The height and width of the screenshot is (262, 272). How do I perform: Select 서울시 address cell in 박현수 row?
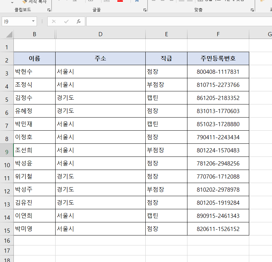100,72
